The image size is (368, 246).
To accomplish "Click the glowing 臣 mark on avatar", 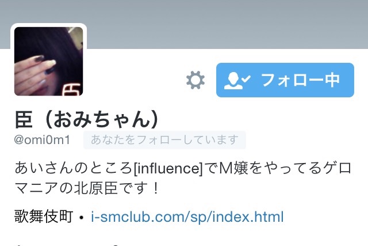I will pyautogui.click(x=72, y=89).
